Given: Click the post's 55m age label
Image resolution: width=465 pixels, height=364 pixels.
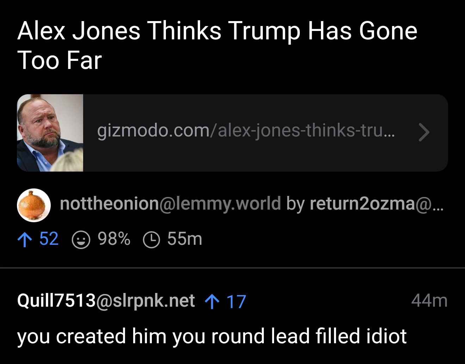Looking at the screenshot, I should coord(185,239).
